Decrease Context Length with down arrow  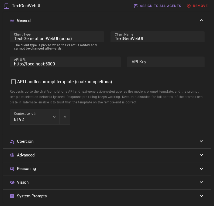(54, 117)
